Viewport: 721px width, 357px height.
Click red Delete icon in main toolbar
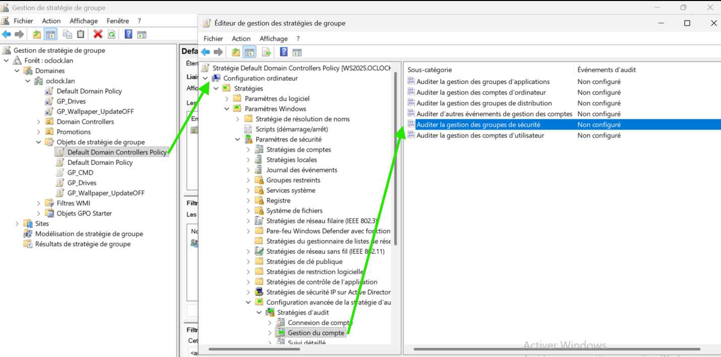tap(98, 34)
